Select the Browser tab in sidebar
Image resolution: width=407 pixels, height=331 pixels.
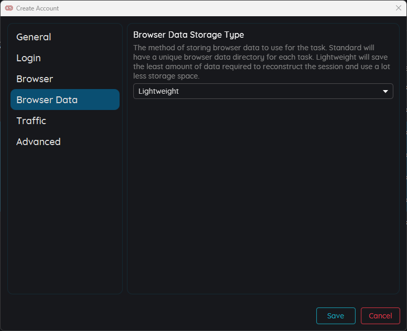[x=35, y=79]
